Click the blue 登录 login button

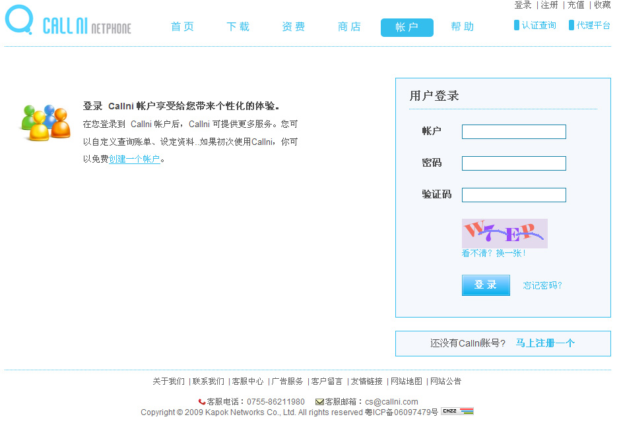tap(486, 285)
